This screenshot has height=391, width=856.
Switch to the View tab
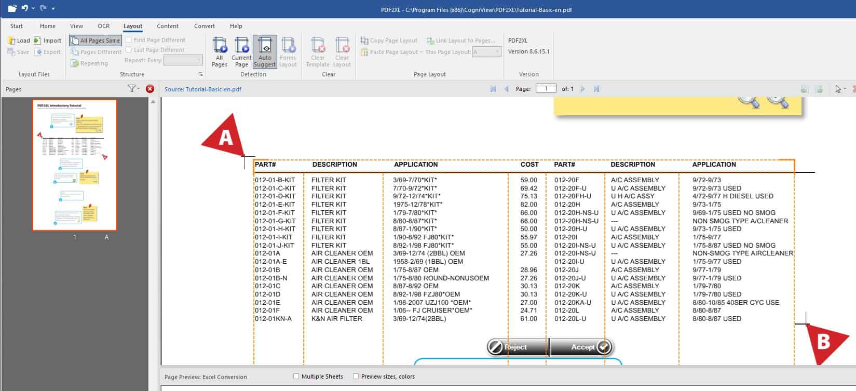pos(77,26)
